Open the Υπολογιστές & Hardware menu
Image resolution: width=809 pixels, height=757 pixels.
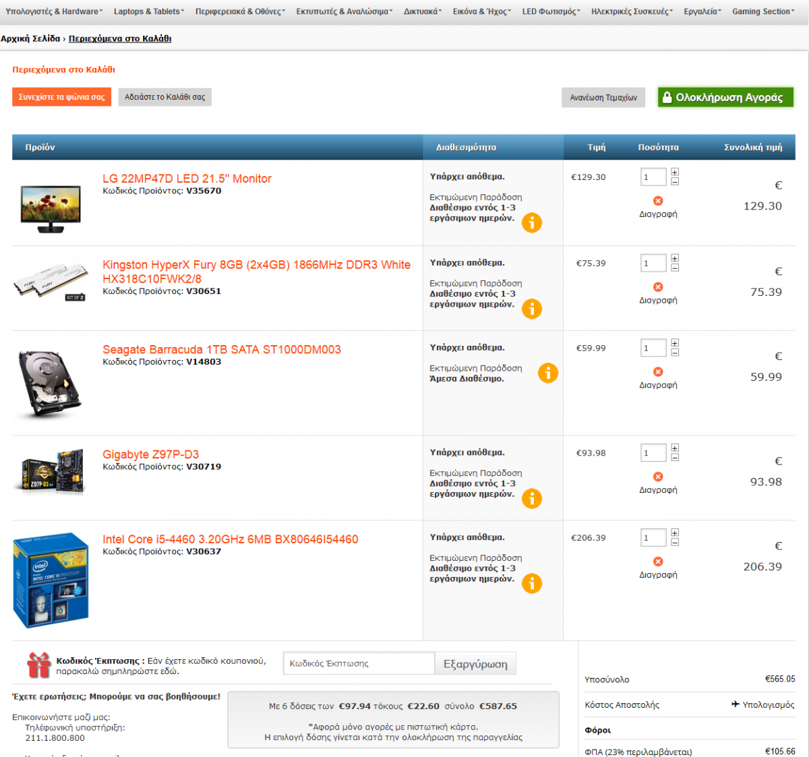point(54,11)
